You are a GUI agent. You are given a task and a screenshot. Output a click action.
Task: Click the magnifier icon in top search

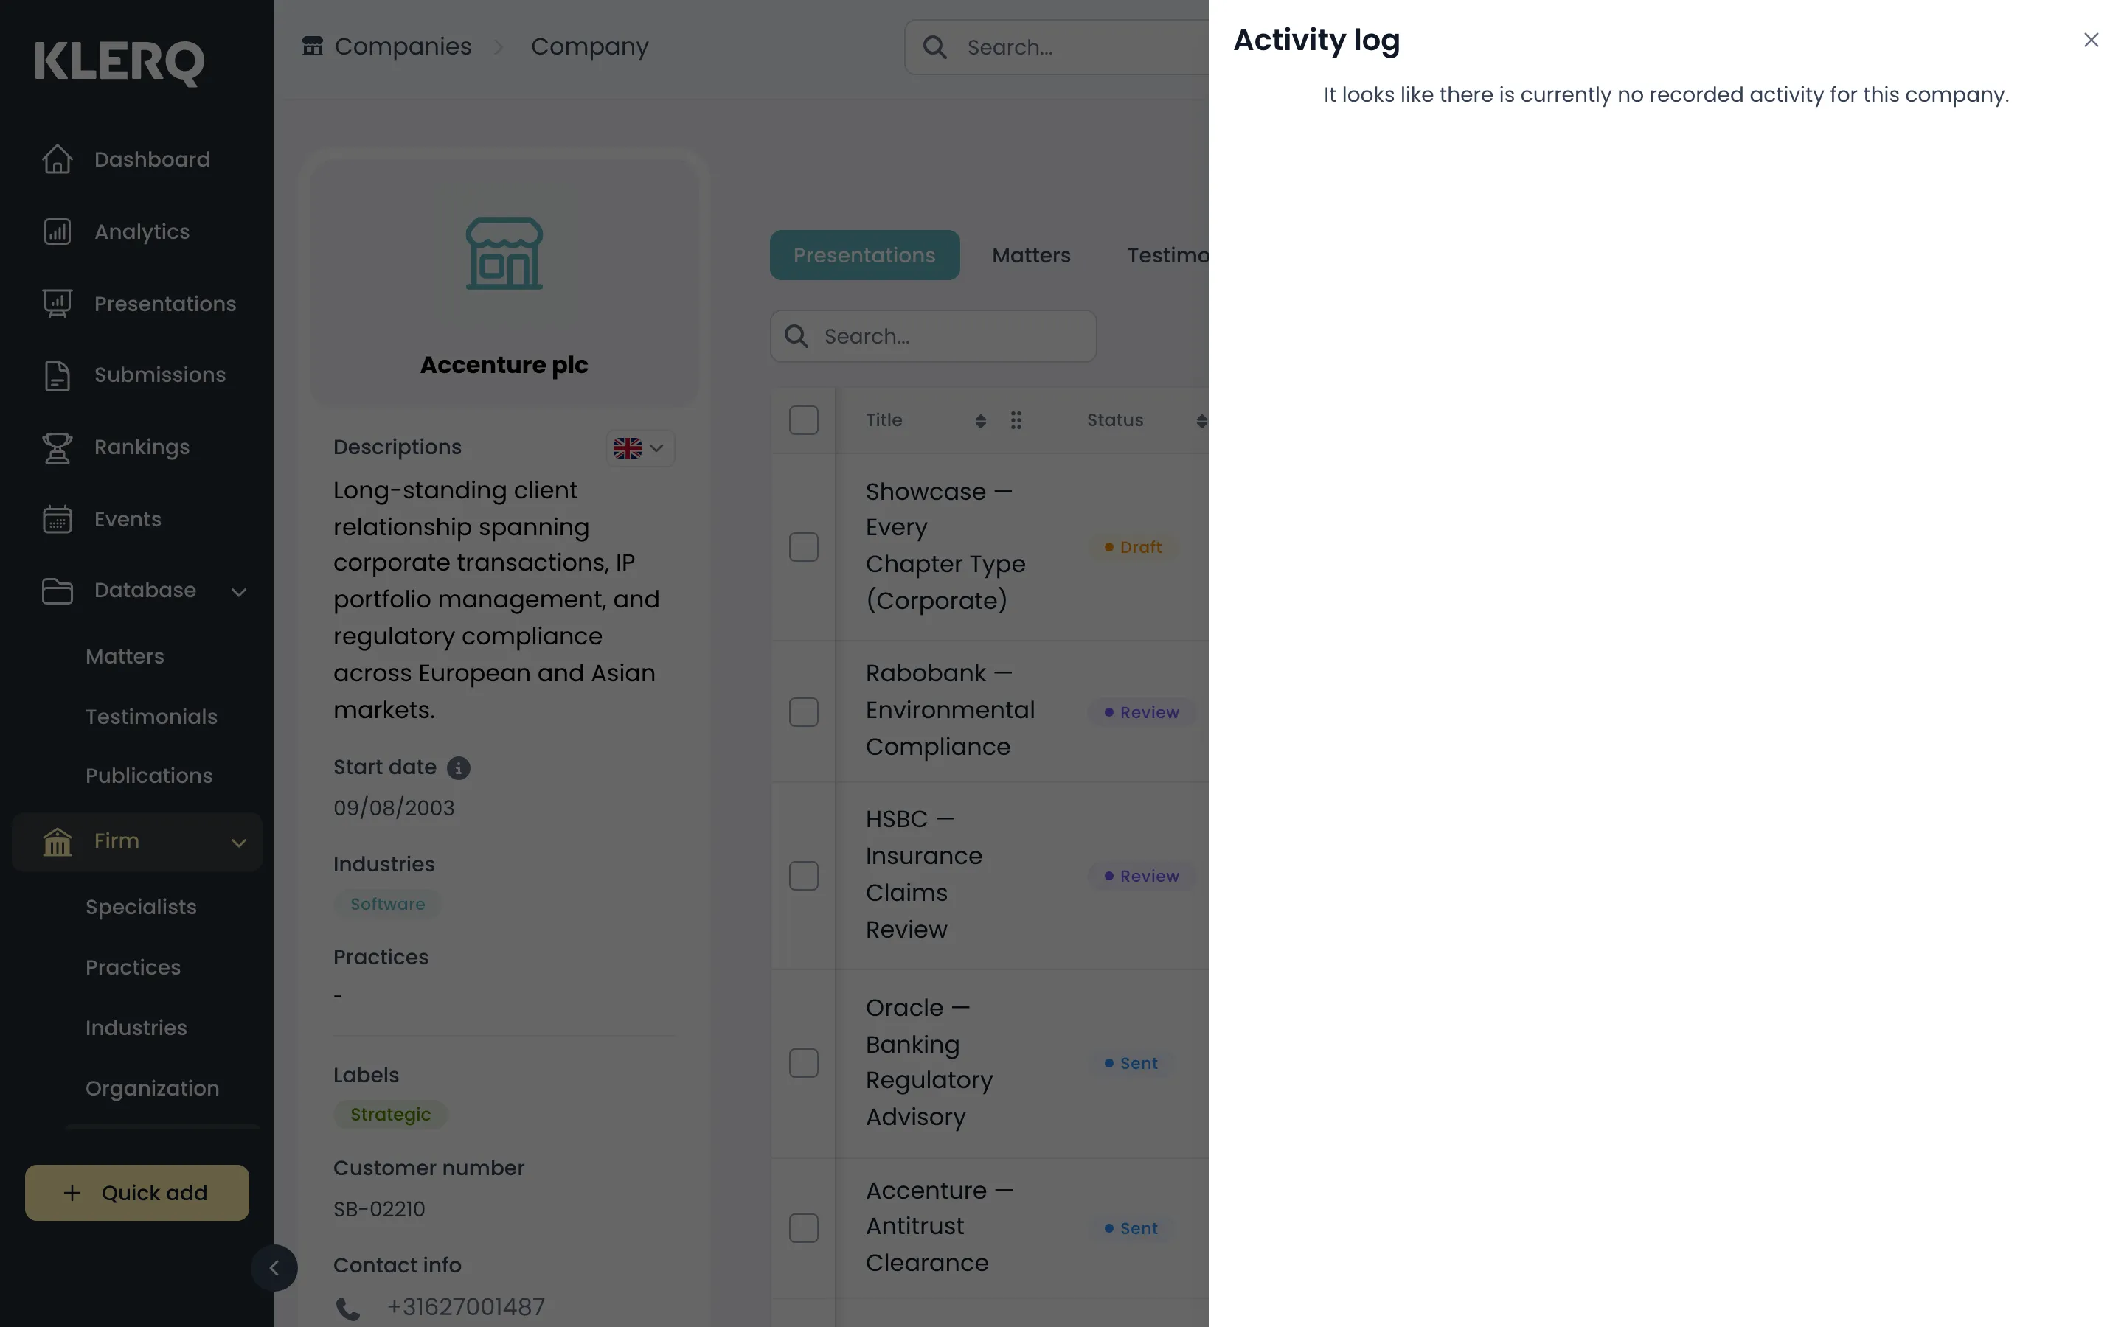(x=936, y=47)
